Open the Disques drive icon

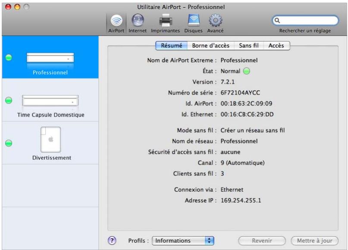pos(194,20)
